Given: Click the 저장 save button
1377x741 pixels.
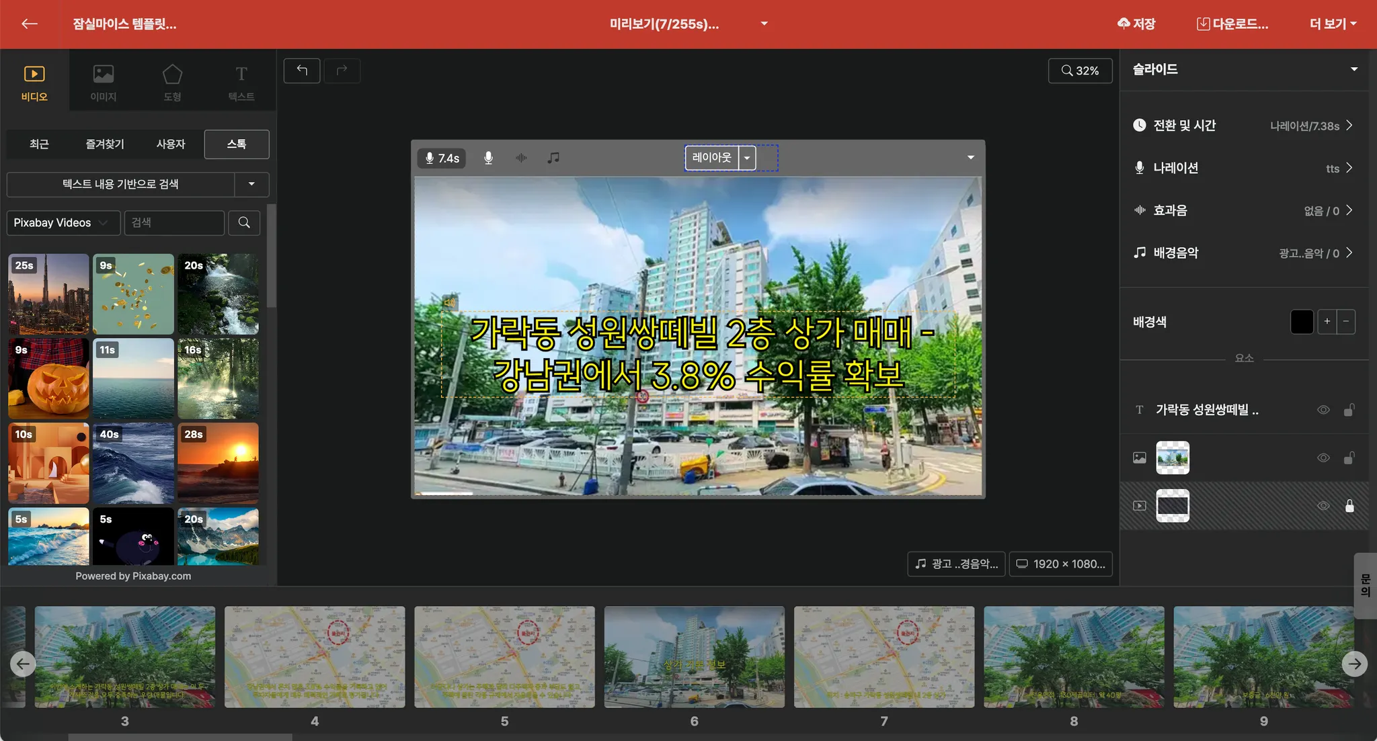Looking at the screenshot, I should [x=1136, y=24].
